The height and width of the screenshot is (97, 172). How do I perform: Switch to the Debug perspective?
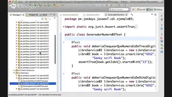[x=158, y=10]
